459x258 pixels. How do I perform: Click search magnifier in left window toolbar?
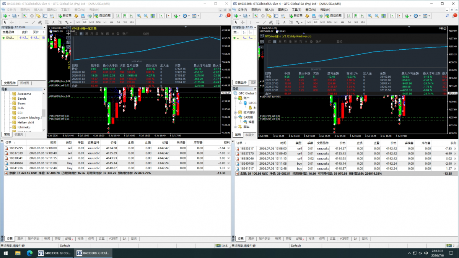[221, 16]
